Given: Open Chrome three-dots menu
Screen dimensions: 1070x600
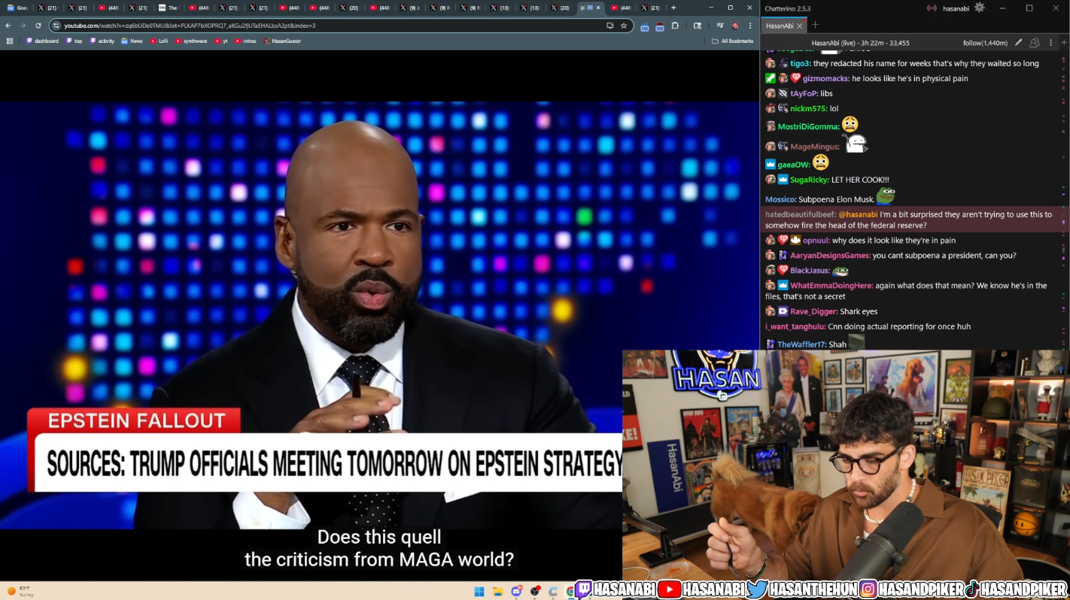Looking at the screenshot, I should [750, 26].
